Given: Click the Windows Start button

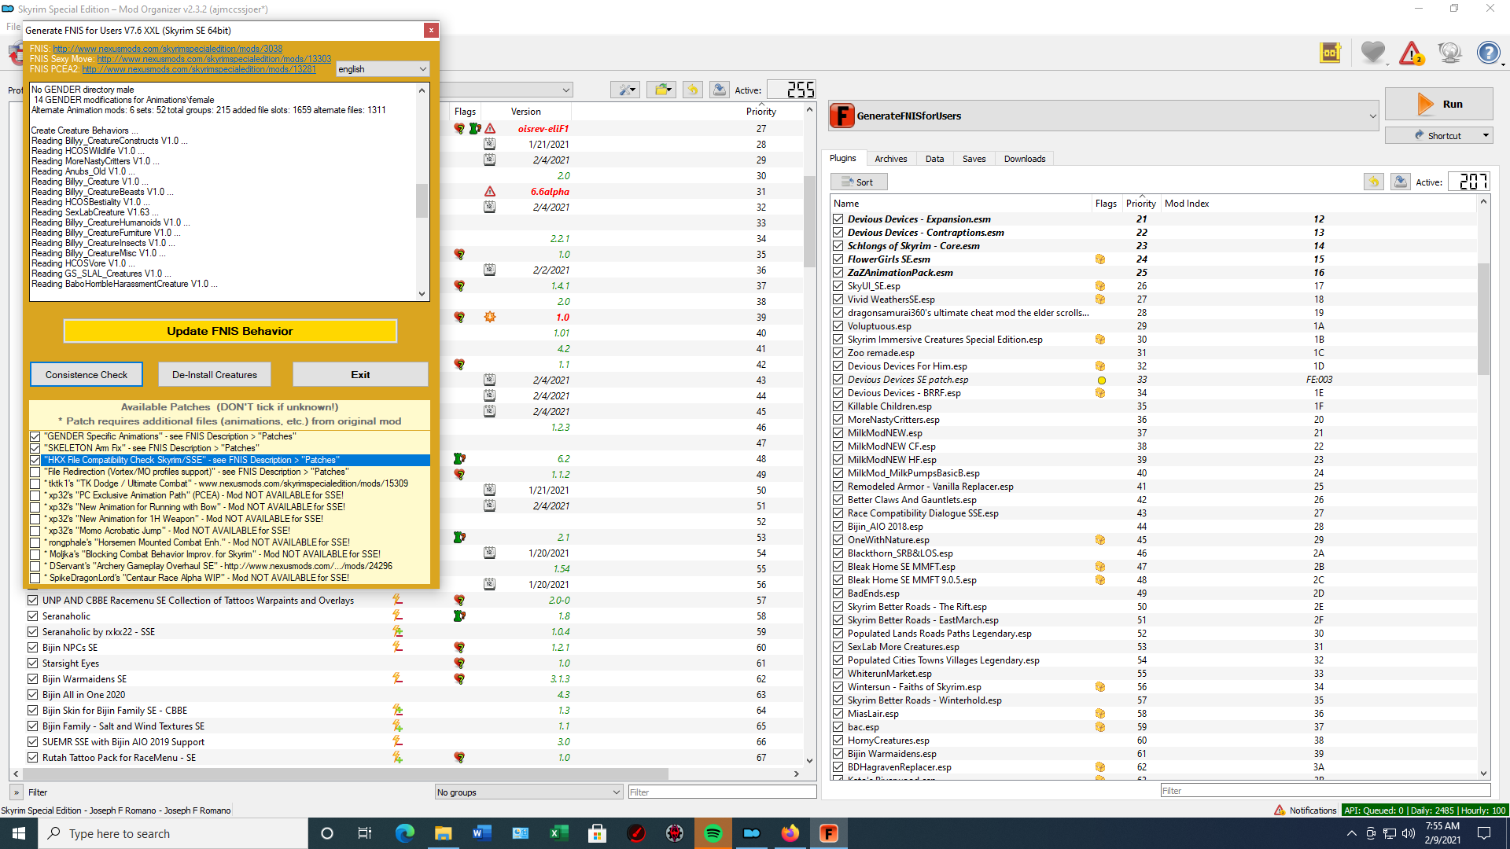Looking at the screenshot, I should click(x=19, y=833).
